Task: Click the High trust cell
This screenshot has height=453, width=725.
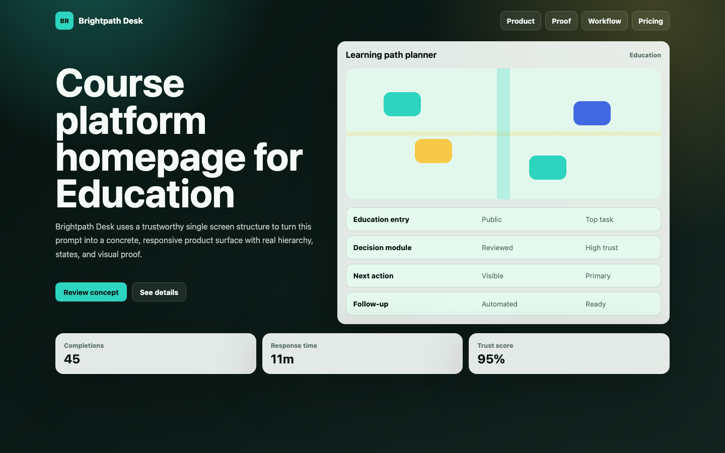Action: 602,248
